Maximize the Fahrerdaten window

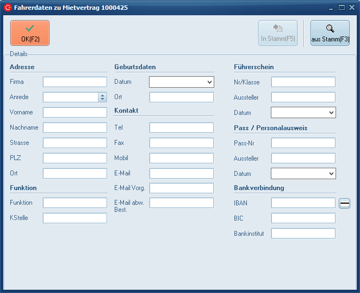click(342, 8)
